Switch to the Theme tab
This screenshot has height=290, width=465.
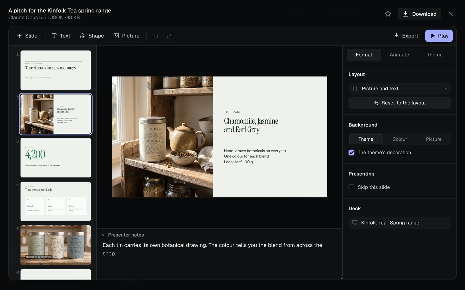click(434, 55)
